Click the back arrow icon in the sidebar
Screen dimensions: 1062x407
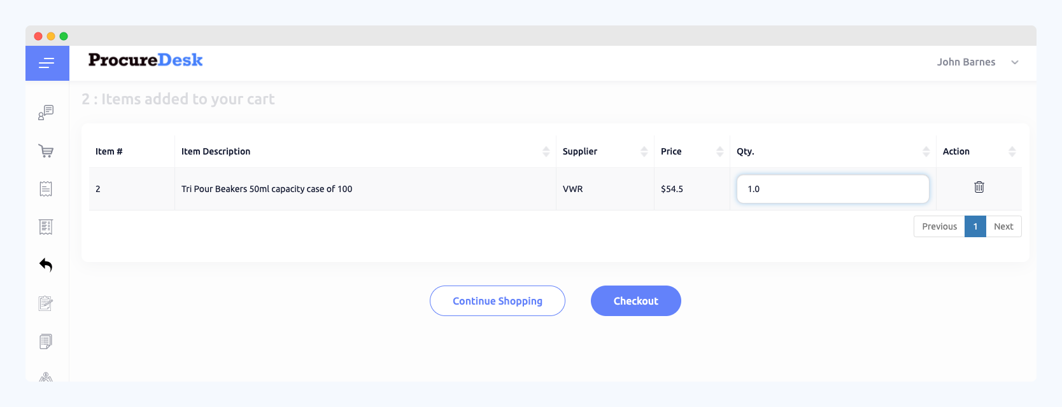coord(45,265)
